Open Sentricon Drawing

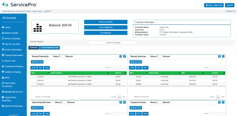pyautogui.click(x=11, y=72)
